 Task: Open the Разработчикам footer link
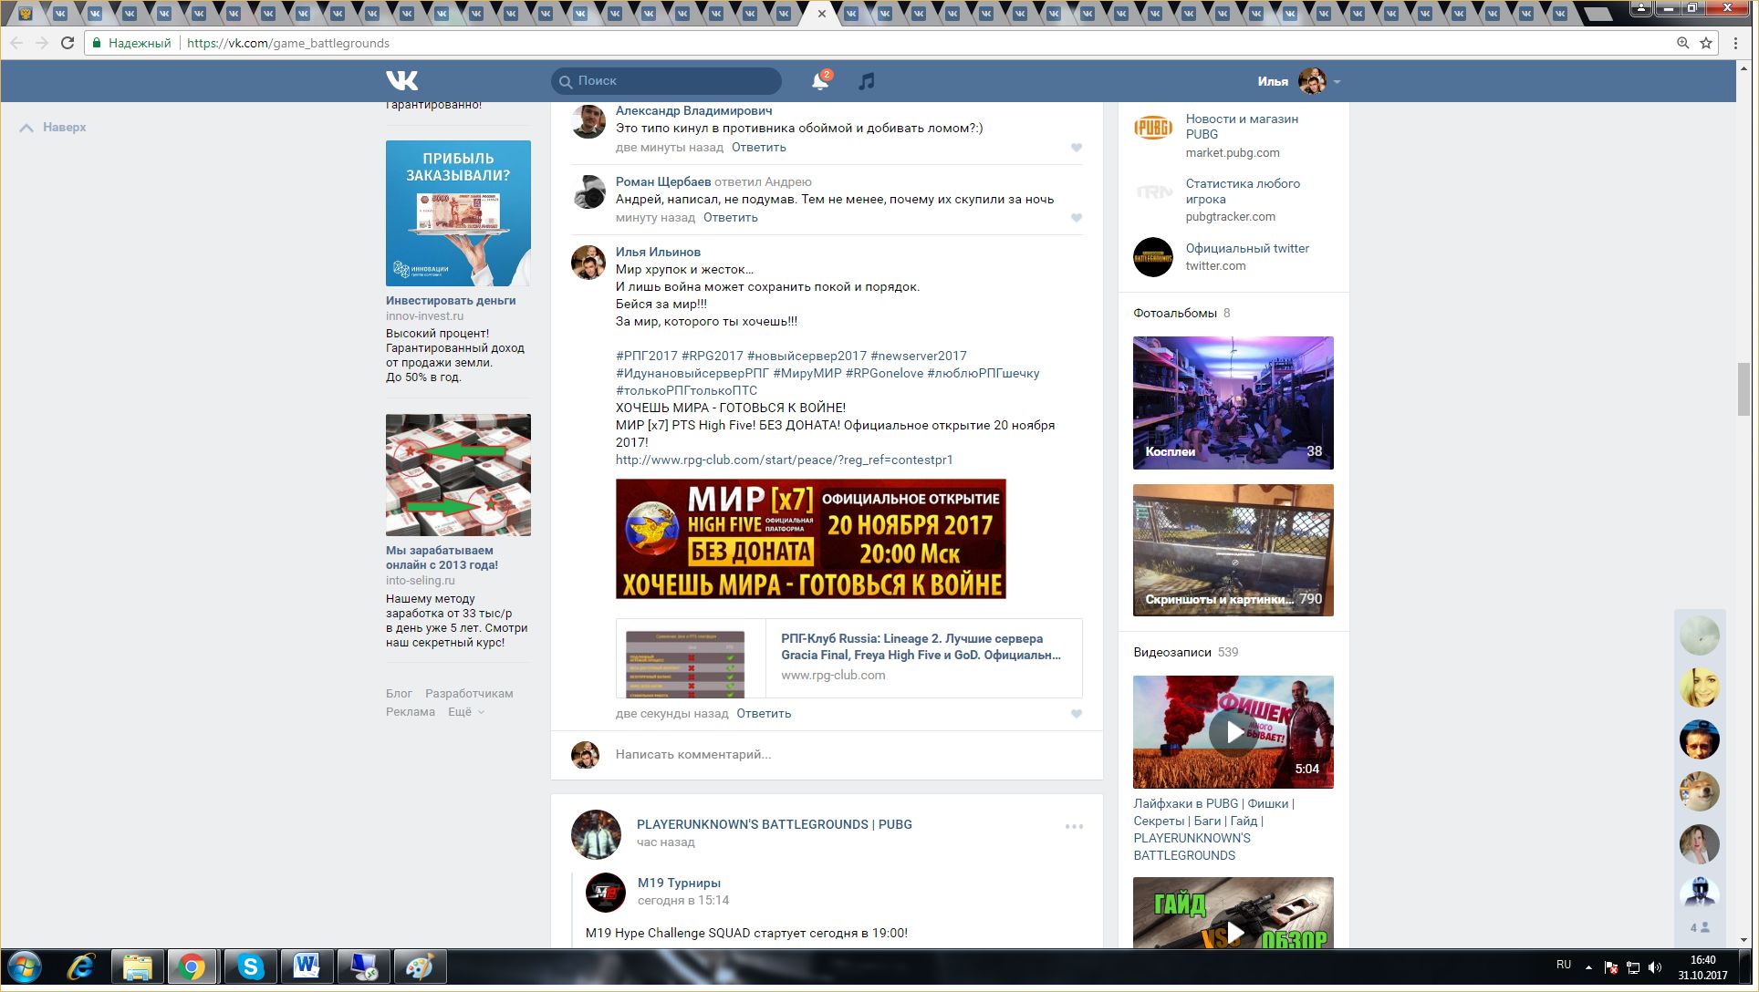[469, 693]
